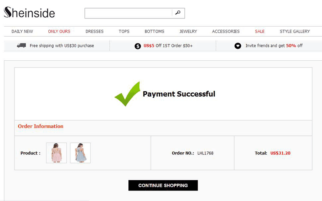Click the CONTINUE SHOPPING button
This screenshot has height=201, width=322.
tap(163, 185)
